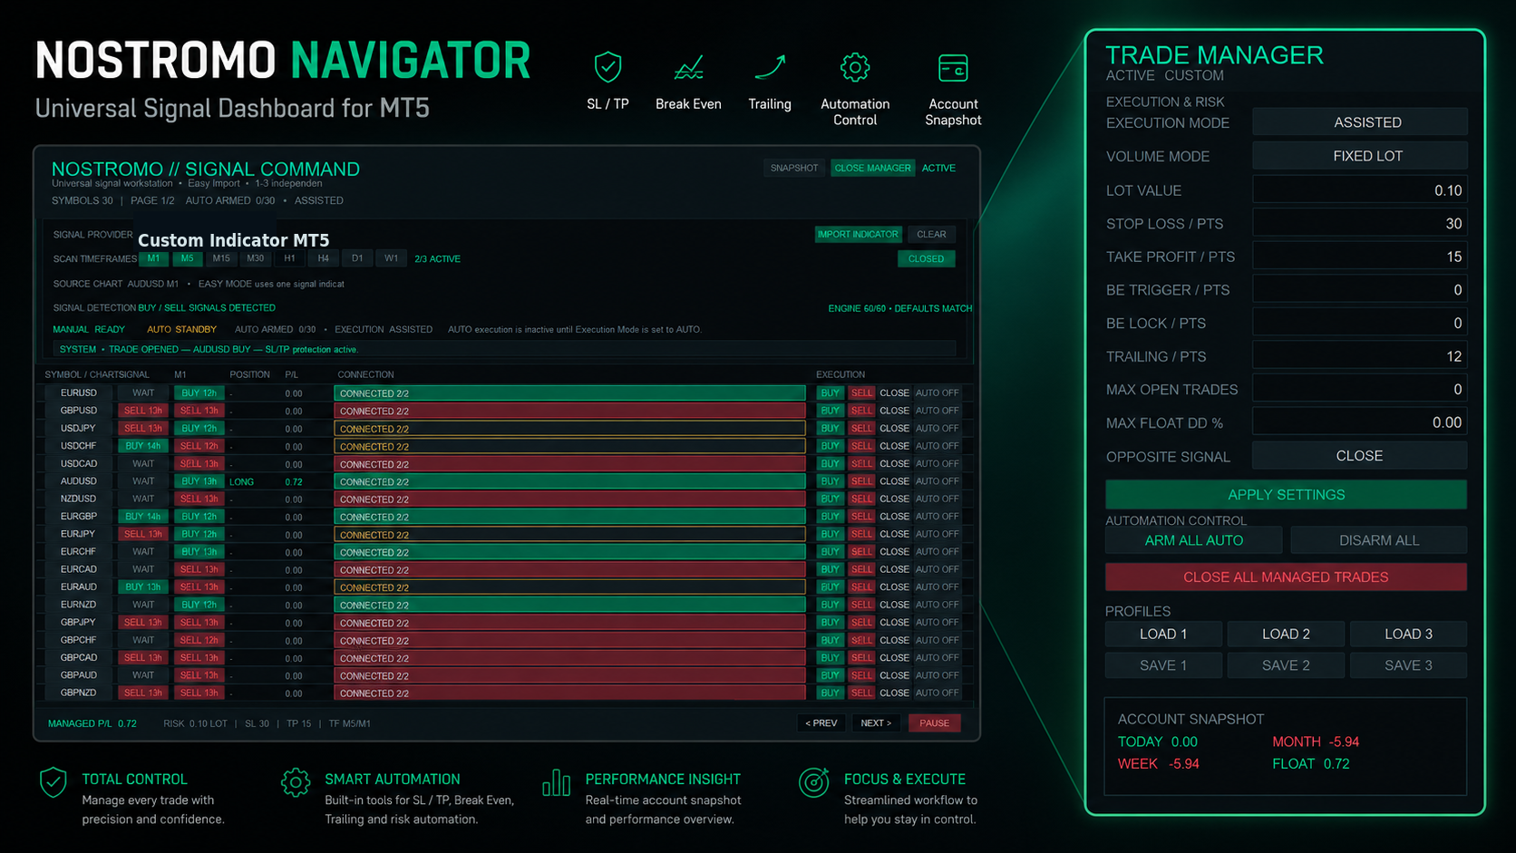Image resolution: width=1516 pixels, height=853 pixels.
Task: Open the SNAPSHOT tab
Action: pos(794,168)
